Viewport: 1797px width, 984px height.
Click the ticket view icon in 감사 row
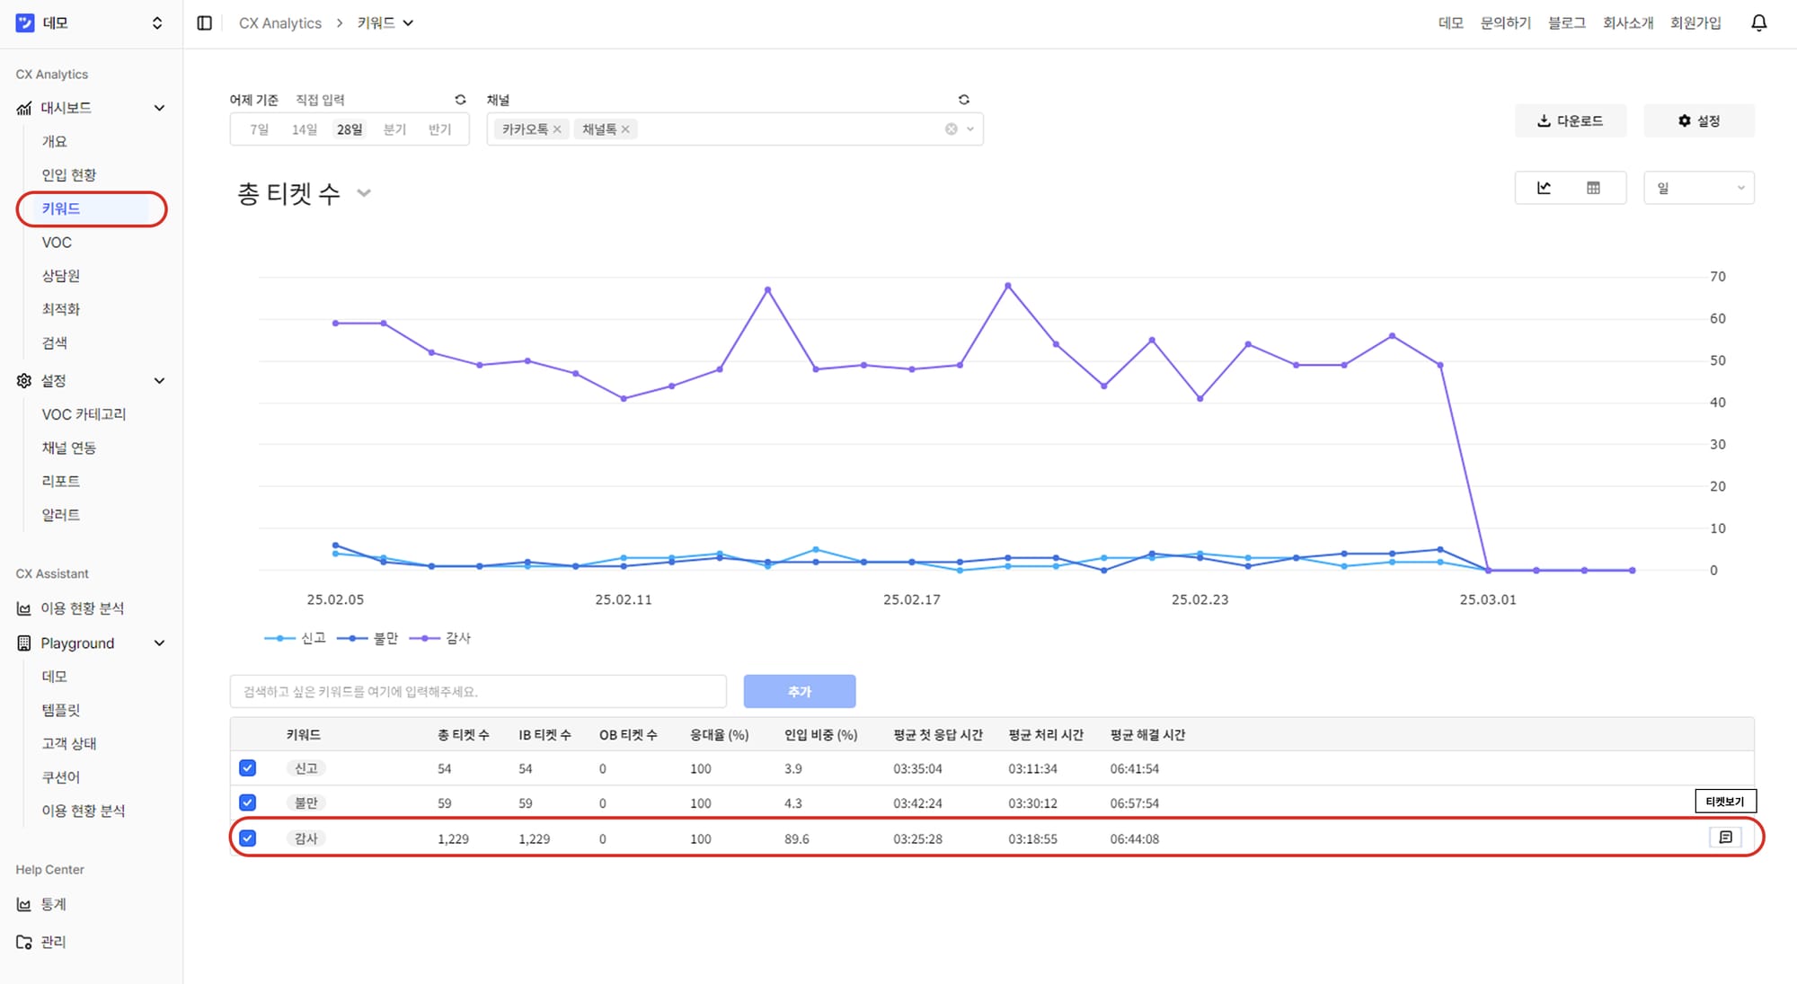tap(1725, 838)
